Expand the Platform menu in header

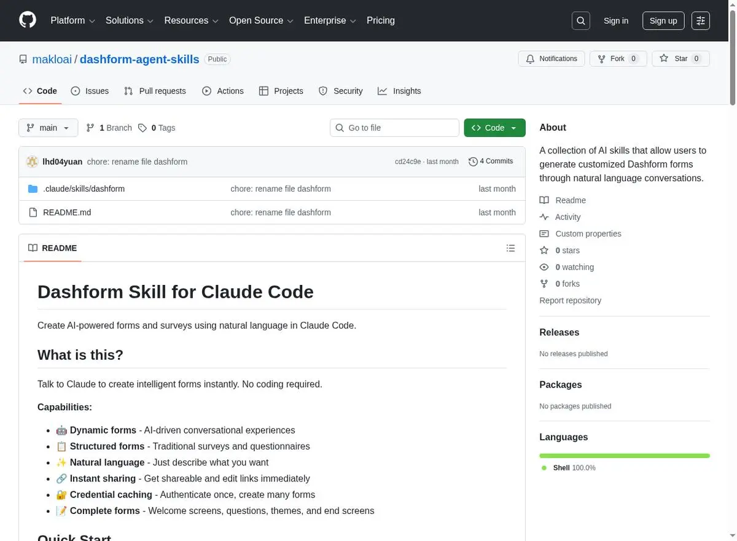(73, 20)
